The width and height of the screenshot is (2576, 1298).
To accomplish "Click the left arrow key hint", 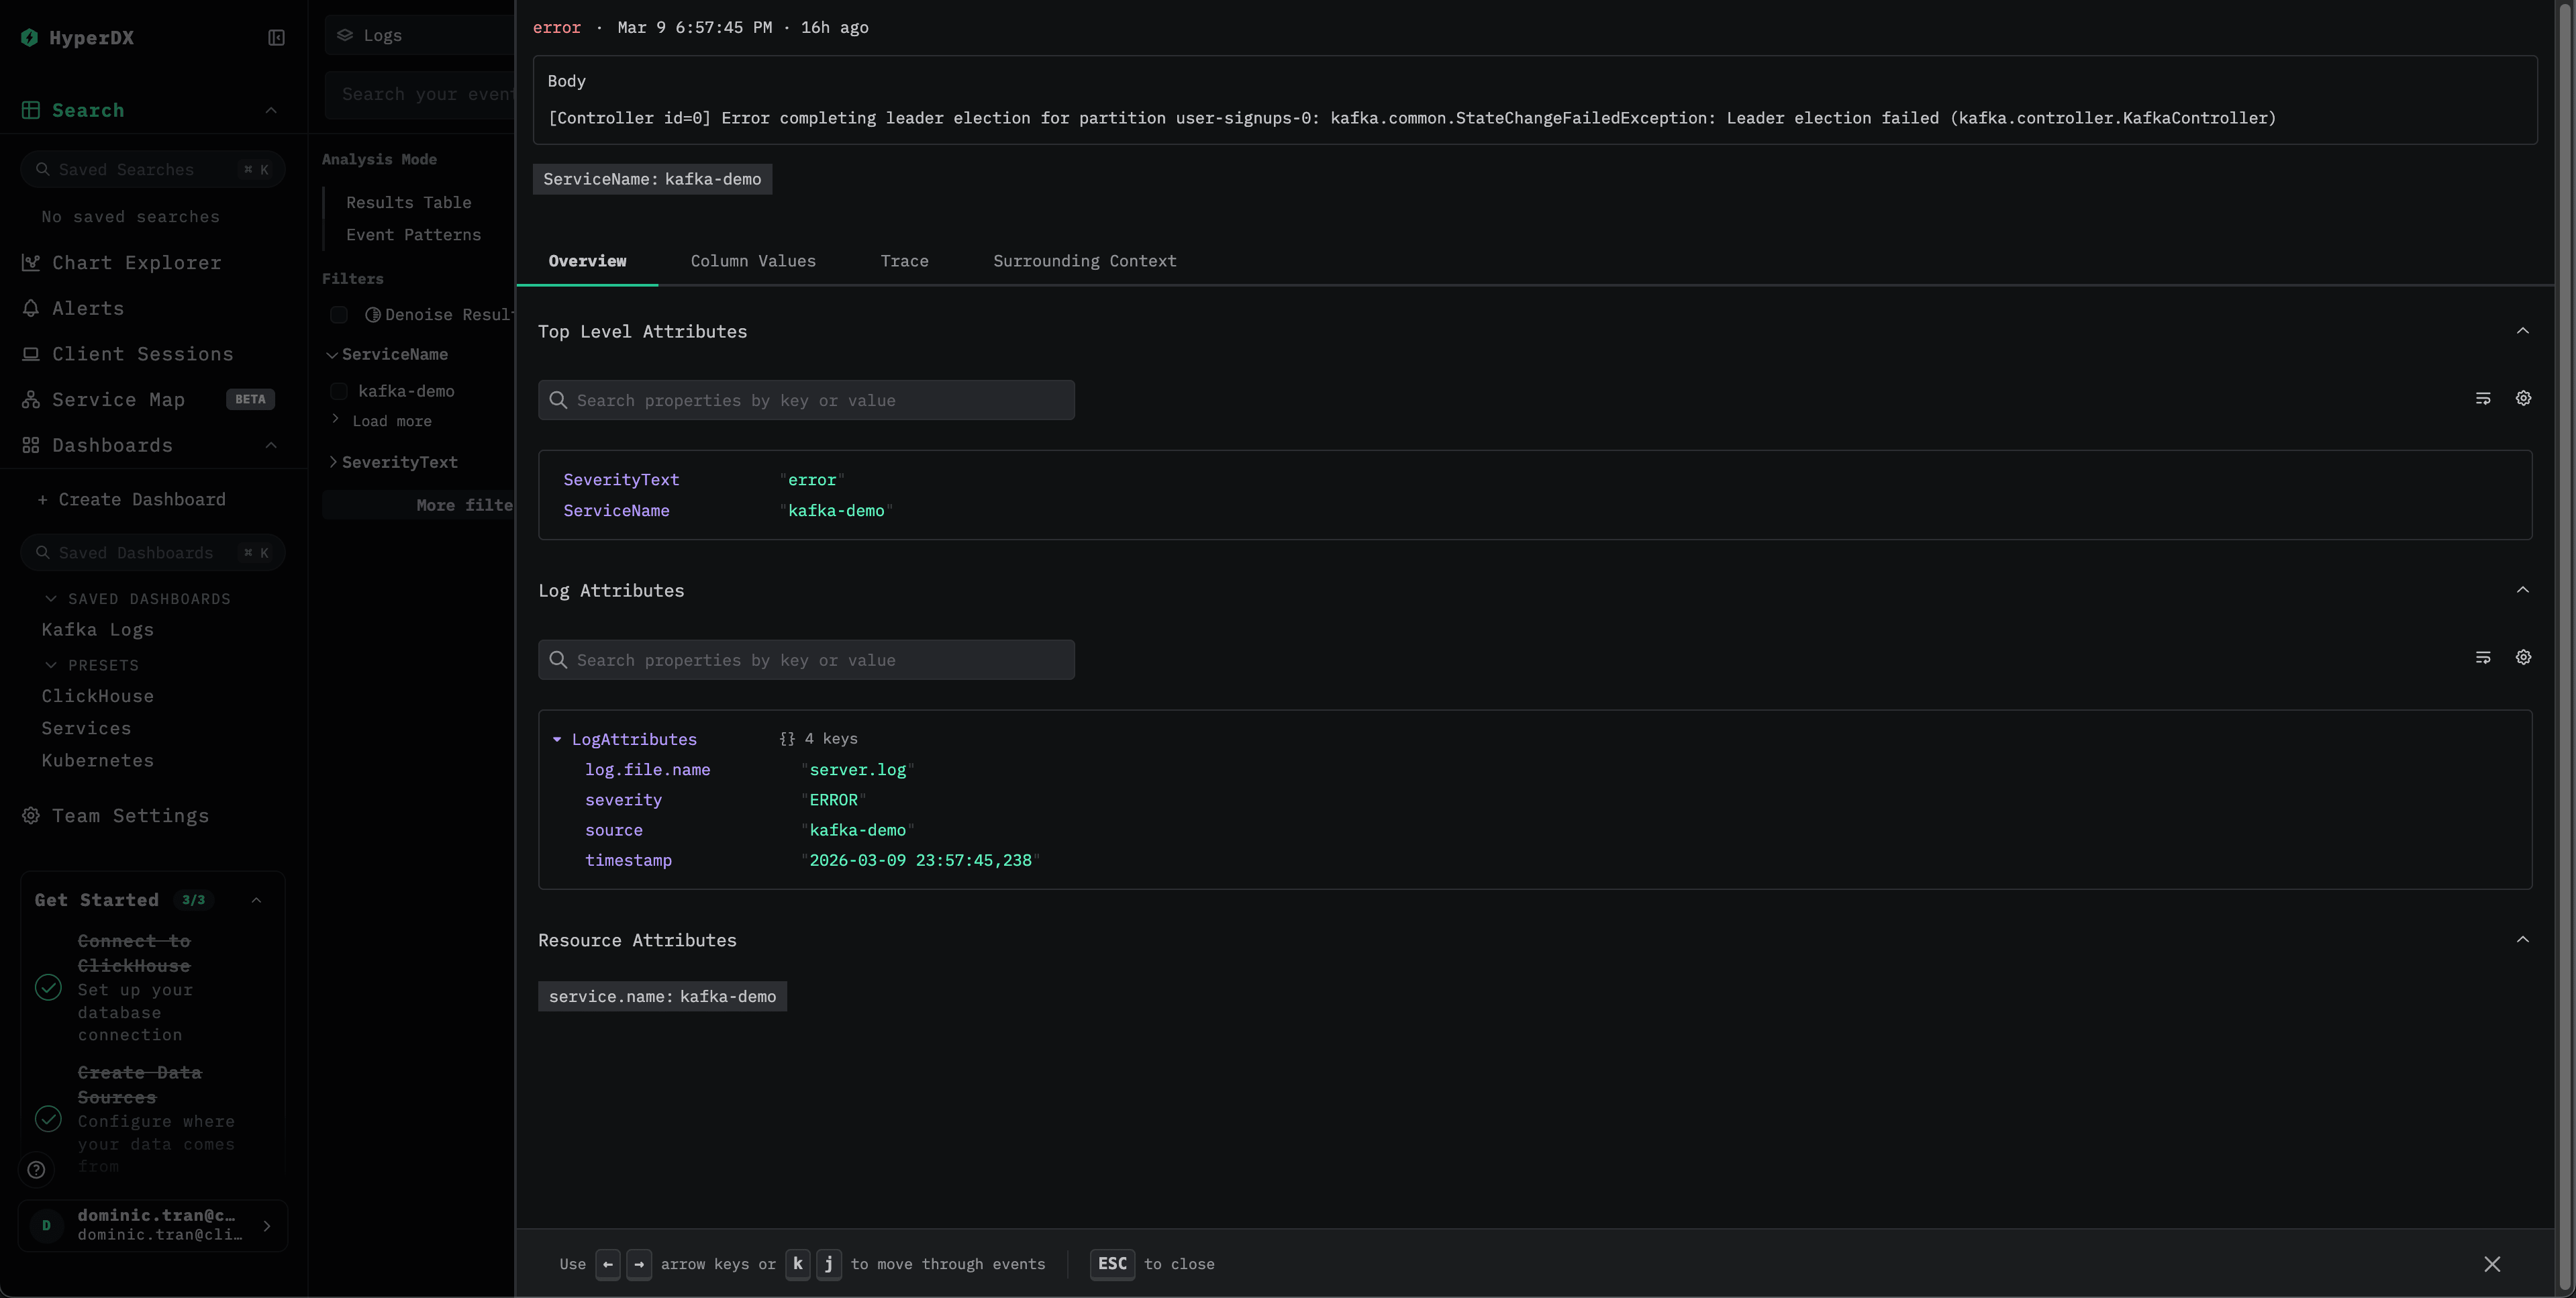I will pos(608,1264).
